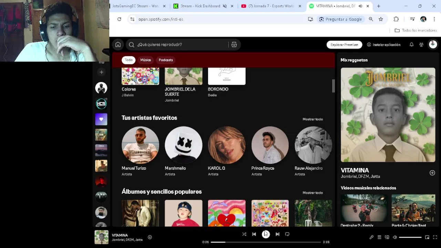The image size is (441, 248).
Task: Click Instalar aplicación link
Action: [x=383, y=44]
